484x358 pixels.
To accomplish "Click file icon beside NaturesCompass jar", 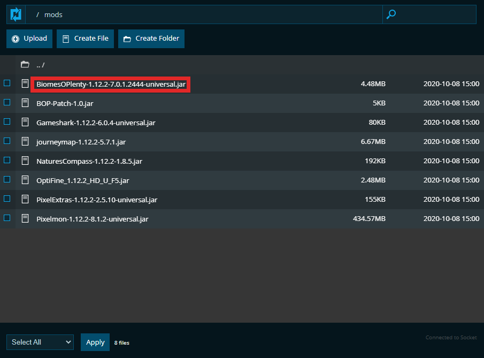I will click(25, 161).
